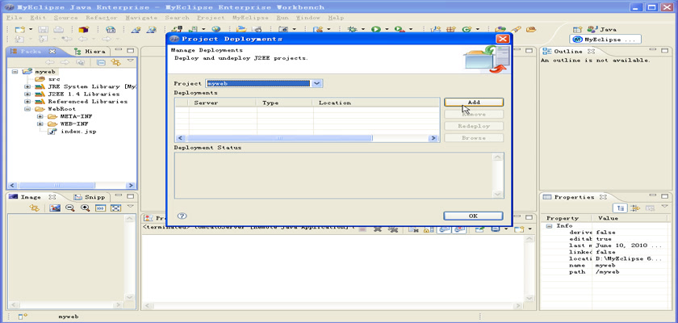Select the Hierarchy tab
Viewport: 678px width, 323px height.
coord(90,51)
